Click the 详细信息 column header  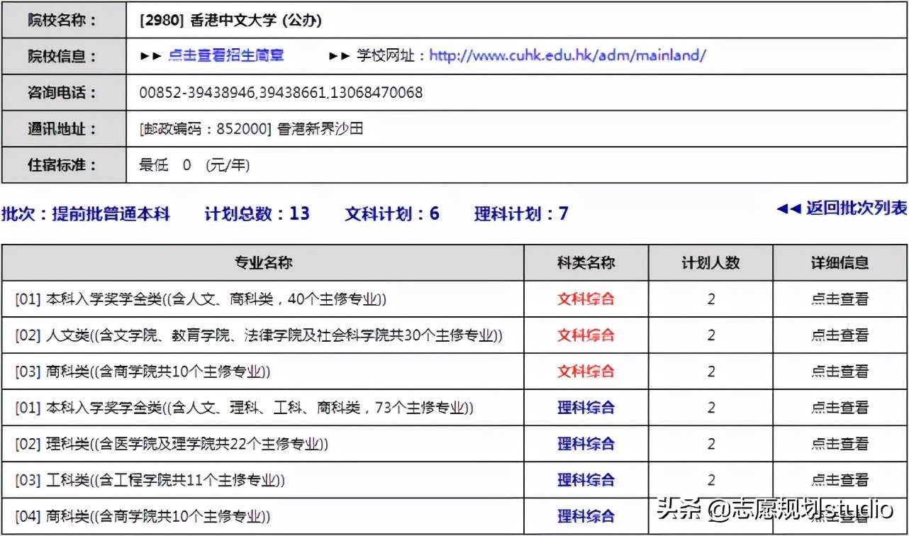(x=840, y=262)
